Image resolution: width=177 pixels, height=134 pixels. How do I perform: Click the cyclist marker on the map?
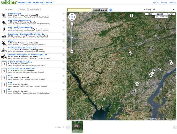pos(137,84)
